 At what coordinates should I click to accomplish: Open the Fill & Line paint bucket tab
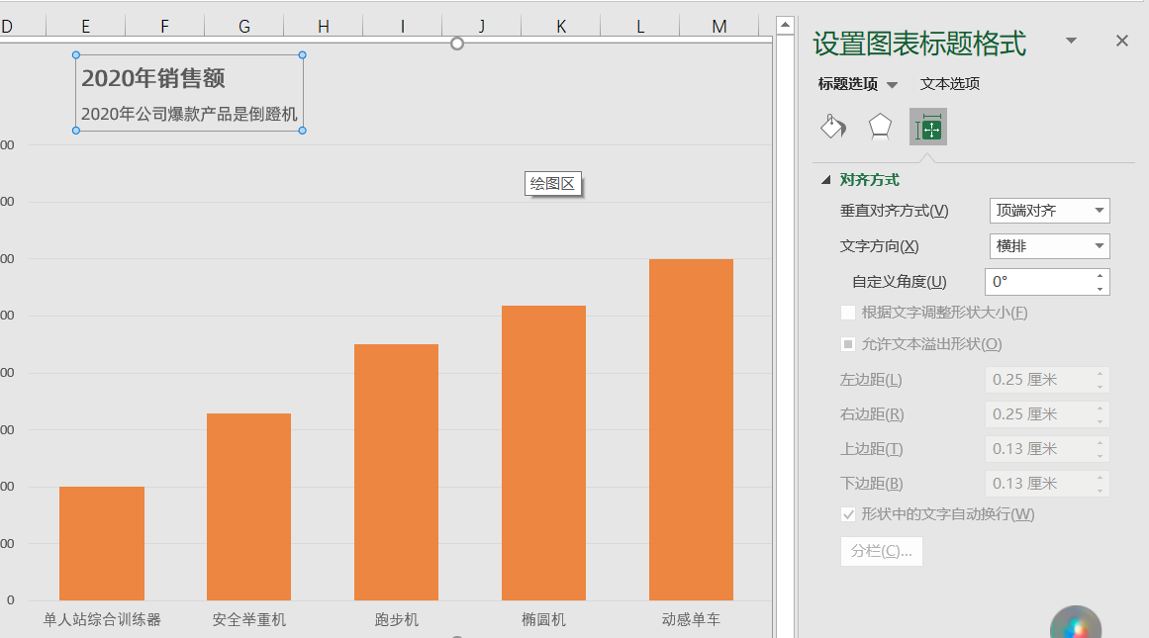tap(833, 127)
